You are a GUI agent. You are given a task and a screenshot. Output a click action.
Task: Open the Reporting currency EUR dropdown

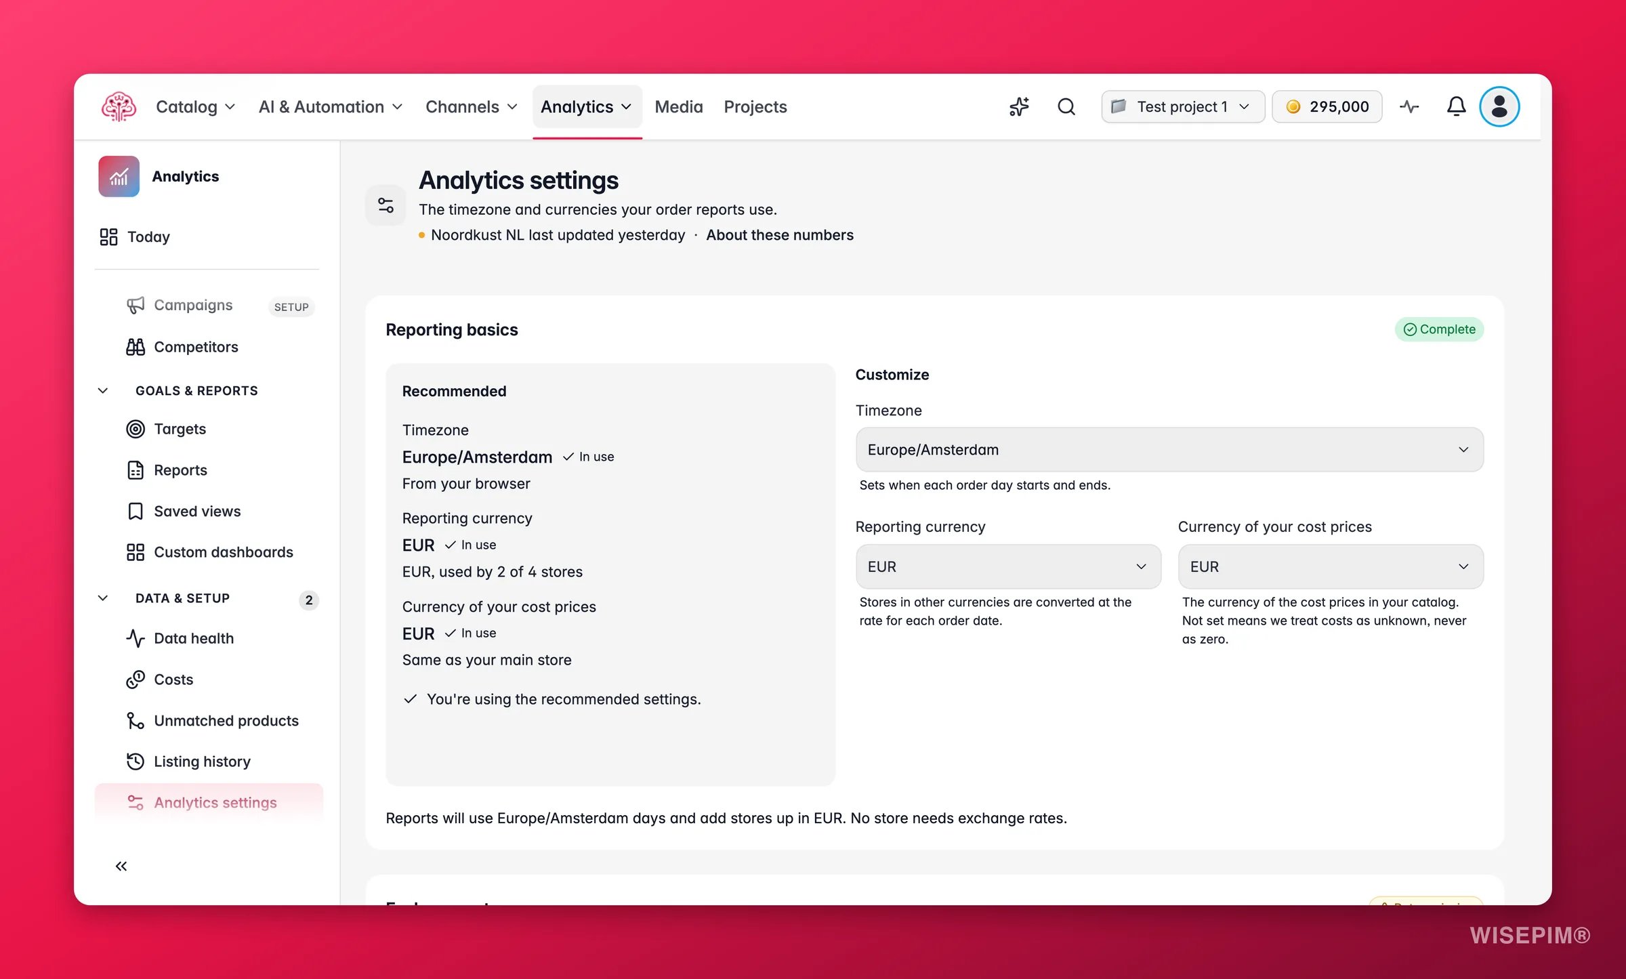pyautogui.click(x=1008, y=566)
